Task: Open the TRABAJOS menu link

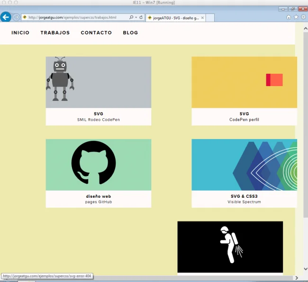Action: tap(55, 33)
